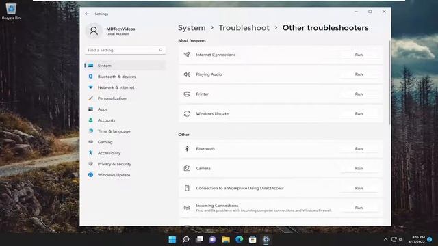Open Accounts settings
The image size is (438, 246).
point(125,120)
